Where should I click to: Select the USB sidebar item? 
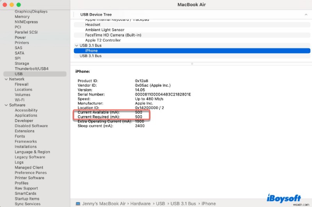[35, 74]
